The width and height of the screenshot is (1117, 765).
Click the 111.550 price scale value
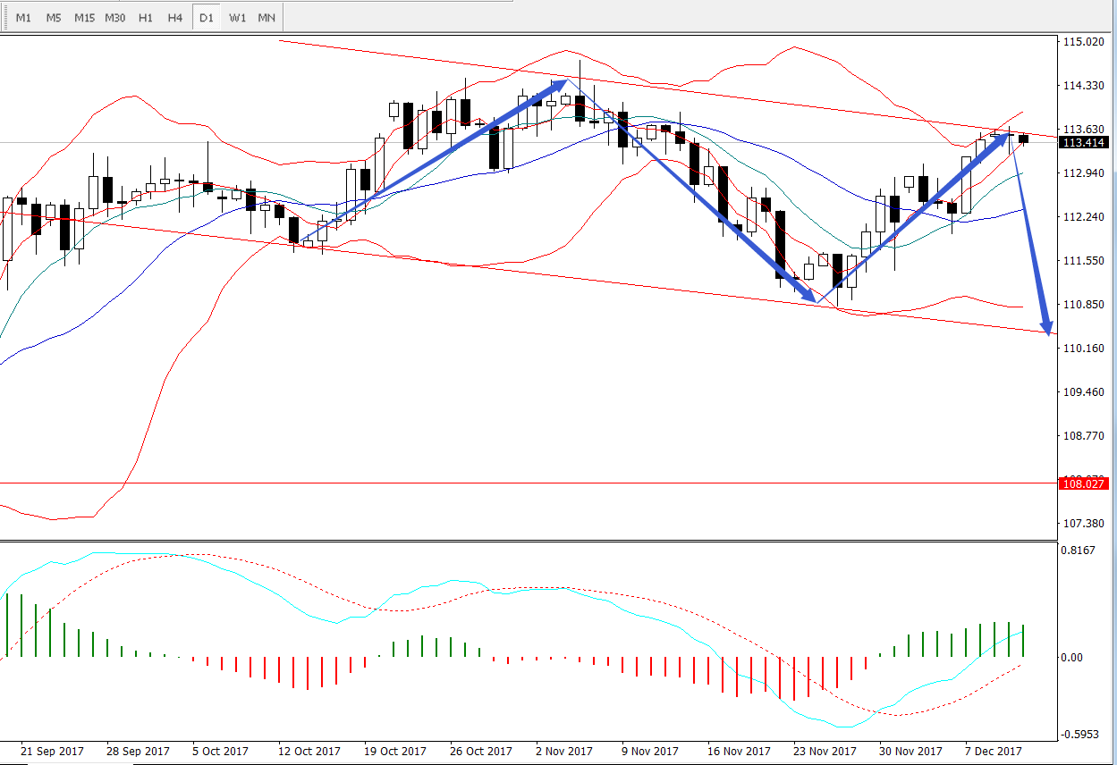(x=1083, y=261)
